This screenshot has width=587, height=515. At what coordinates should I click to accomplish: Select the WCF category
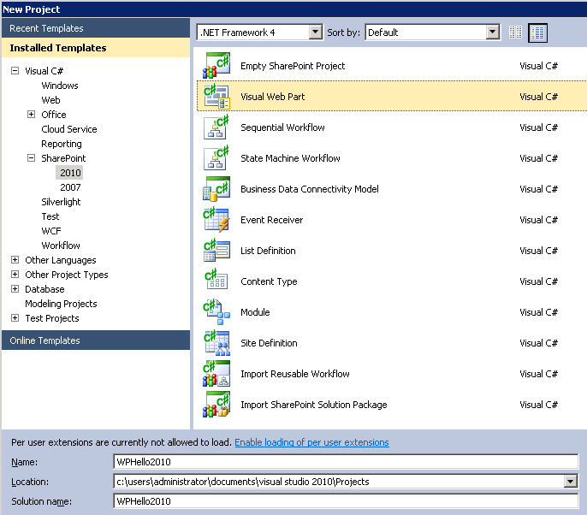[x=51, y=231]
